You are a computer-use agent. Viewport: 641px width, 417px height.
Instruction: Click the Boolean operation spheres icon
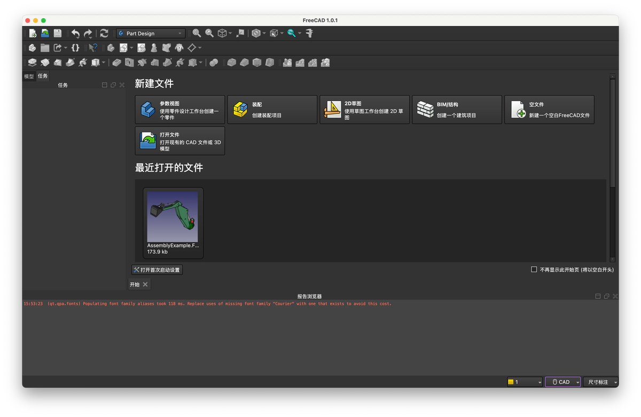(214, 63)
